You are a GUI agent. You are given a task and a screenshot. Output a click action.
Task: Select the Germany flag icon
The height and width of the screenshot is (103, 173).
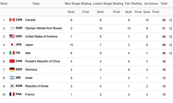[12, 69]
